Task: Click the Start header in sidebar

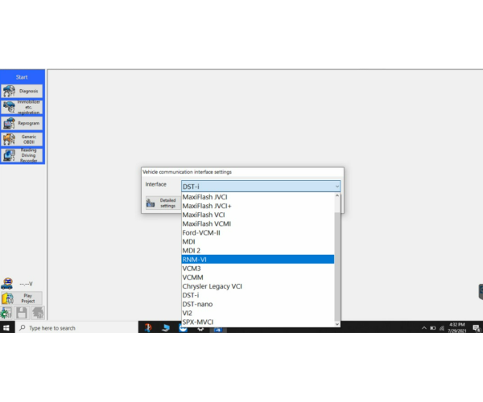Action: click(22, 77)
